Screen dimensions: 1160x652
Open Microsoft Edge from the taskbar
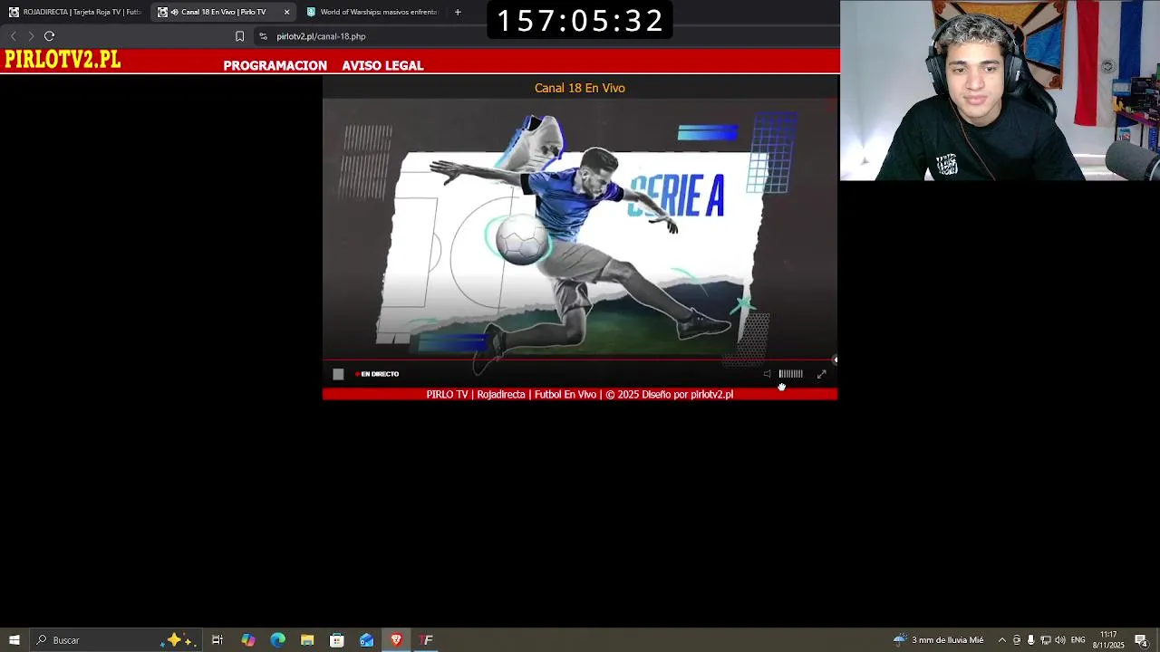pyautogui.click(x=277, y=640)
